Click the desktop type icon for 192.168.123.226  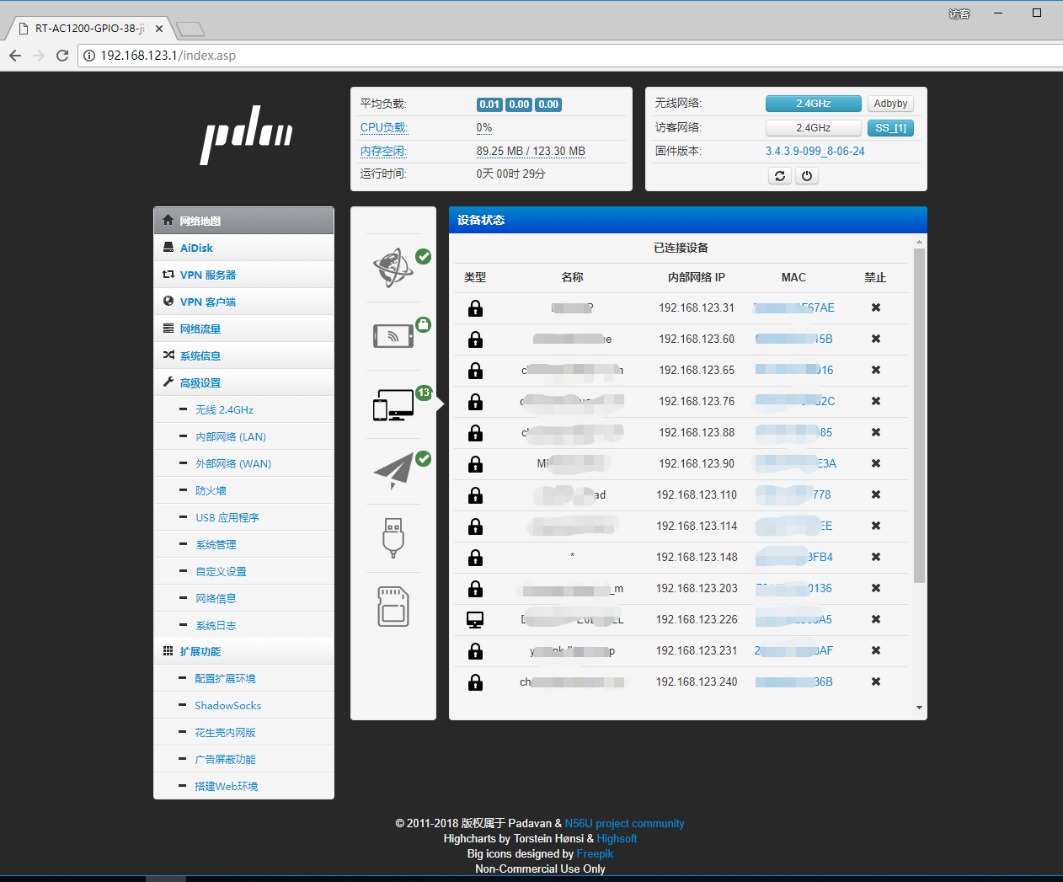(x=475, y=620)
